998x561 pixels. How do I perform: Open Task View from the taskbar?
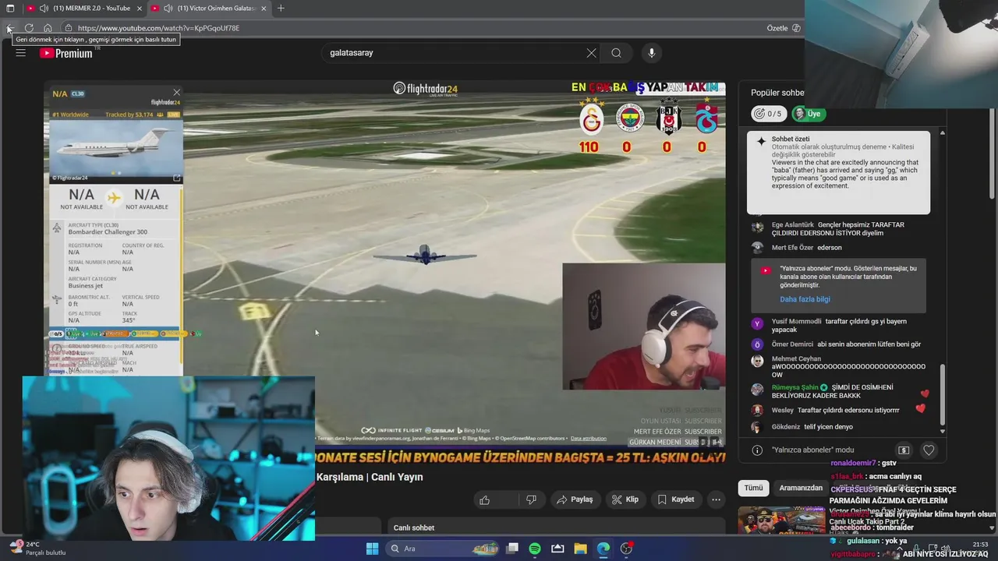(x=512, y=549)
